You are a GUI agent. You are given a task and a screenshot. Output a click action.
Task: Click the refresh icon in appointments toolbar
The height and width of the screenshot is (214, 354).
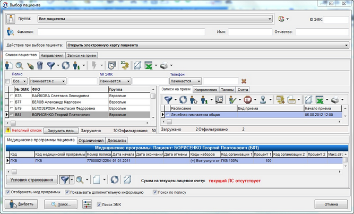point(183,100)
